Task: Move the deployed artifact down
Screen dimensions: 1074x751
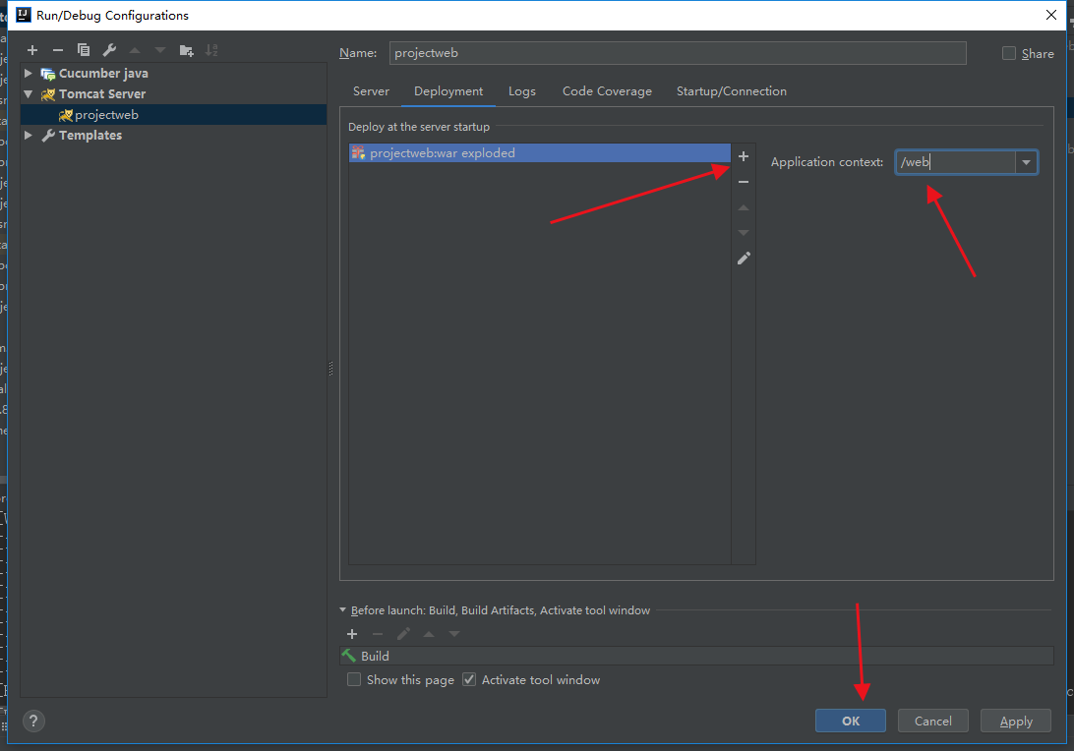Action: click(x=744, y=233)
